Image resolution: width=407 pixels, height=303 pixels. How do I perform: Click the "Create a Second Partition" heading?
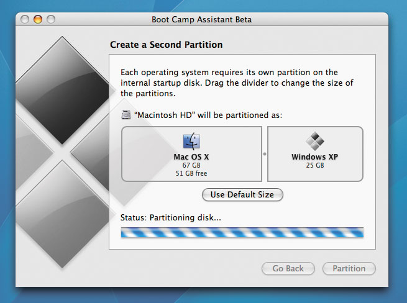166,45
